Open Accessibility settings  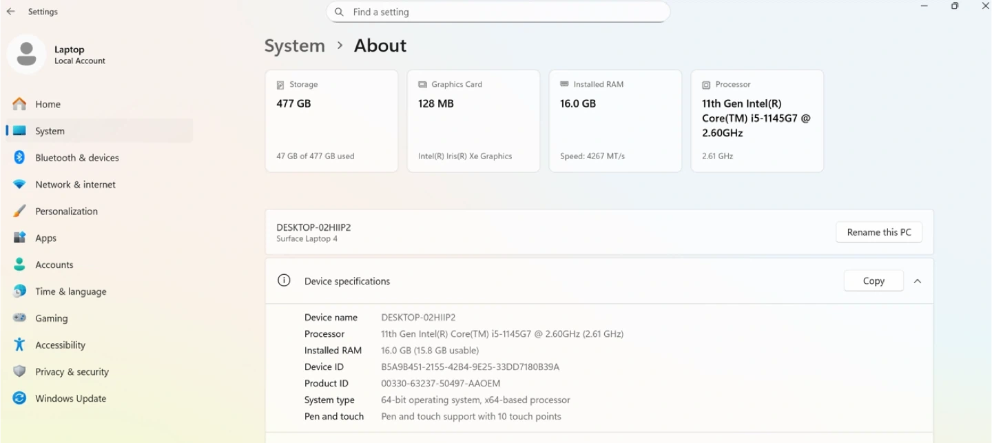[x=60, y=345]
